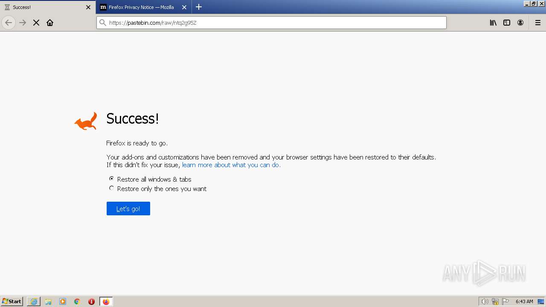This screenshot has height=307, width=546.
Task: Open the hamburger application menu
Action: click(538, 23)
